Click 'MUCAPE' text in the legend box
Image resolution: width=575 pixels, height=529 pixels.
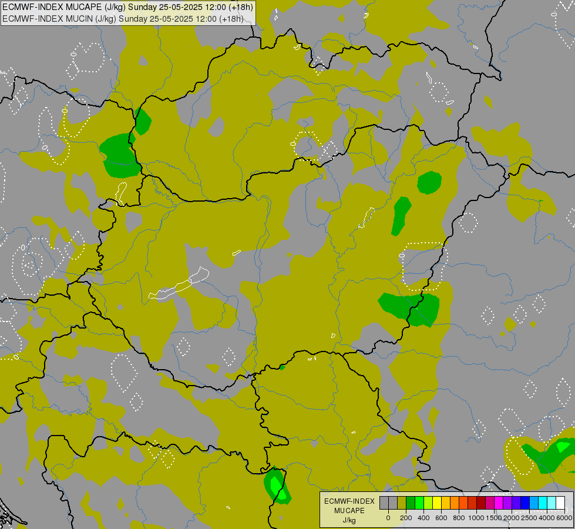coord(349,511)
